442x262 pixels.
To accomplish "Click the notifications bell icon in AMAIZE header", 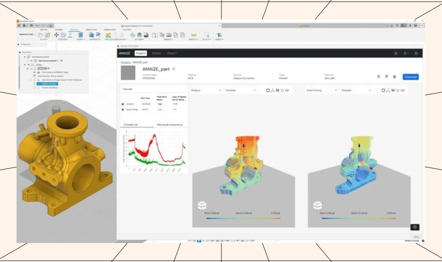I will click(x=395, y=53).
